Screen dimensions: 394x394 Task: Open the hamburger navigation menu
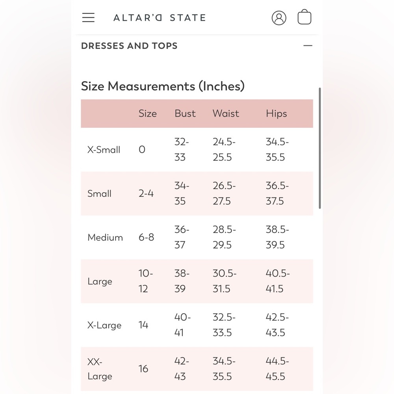(88, 18)
